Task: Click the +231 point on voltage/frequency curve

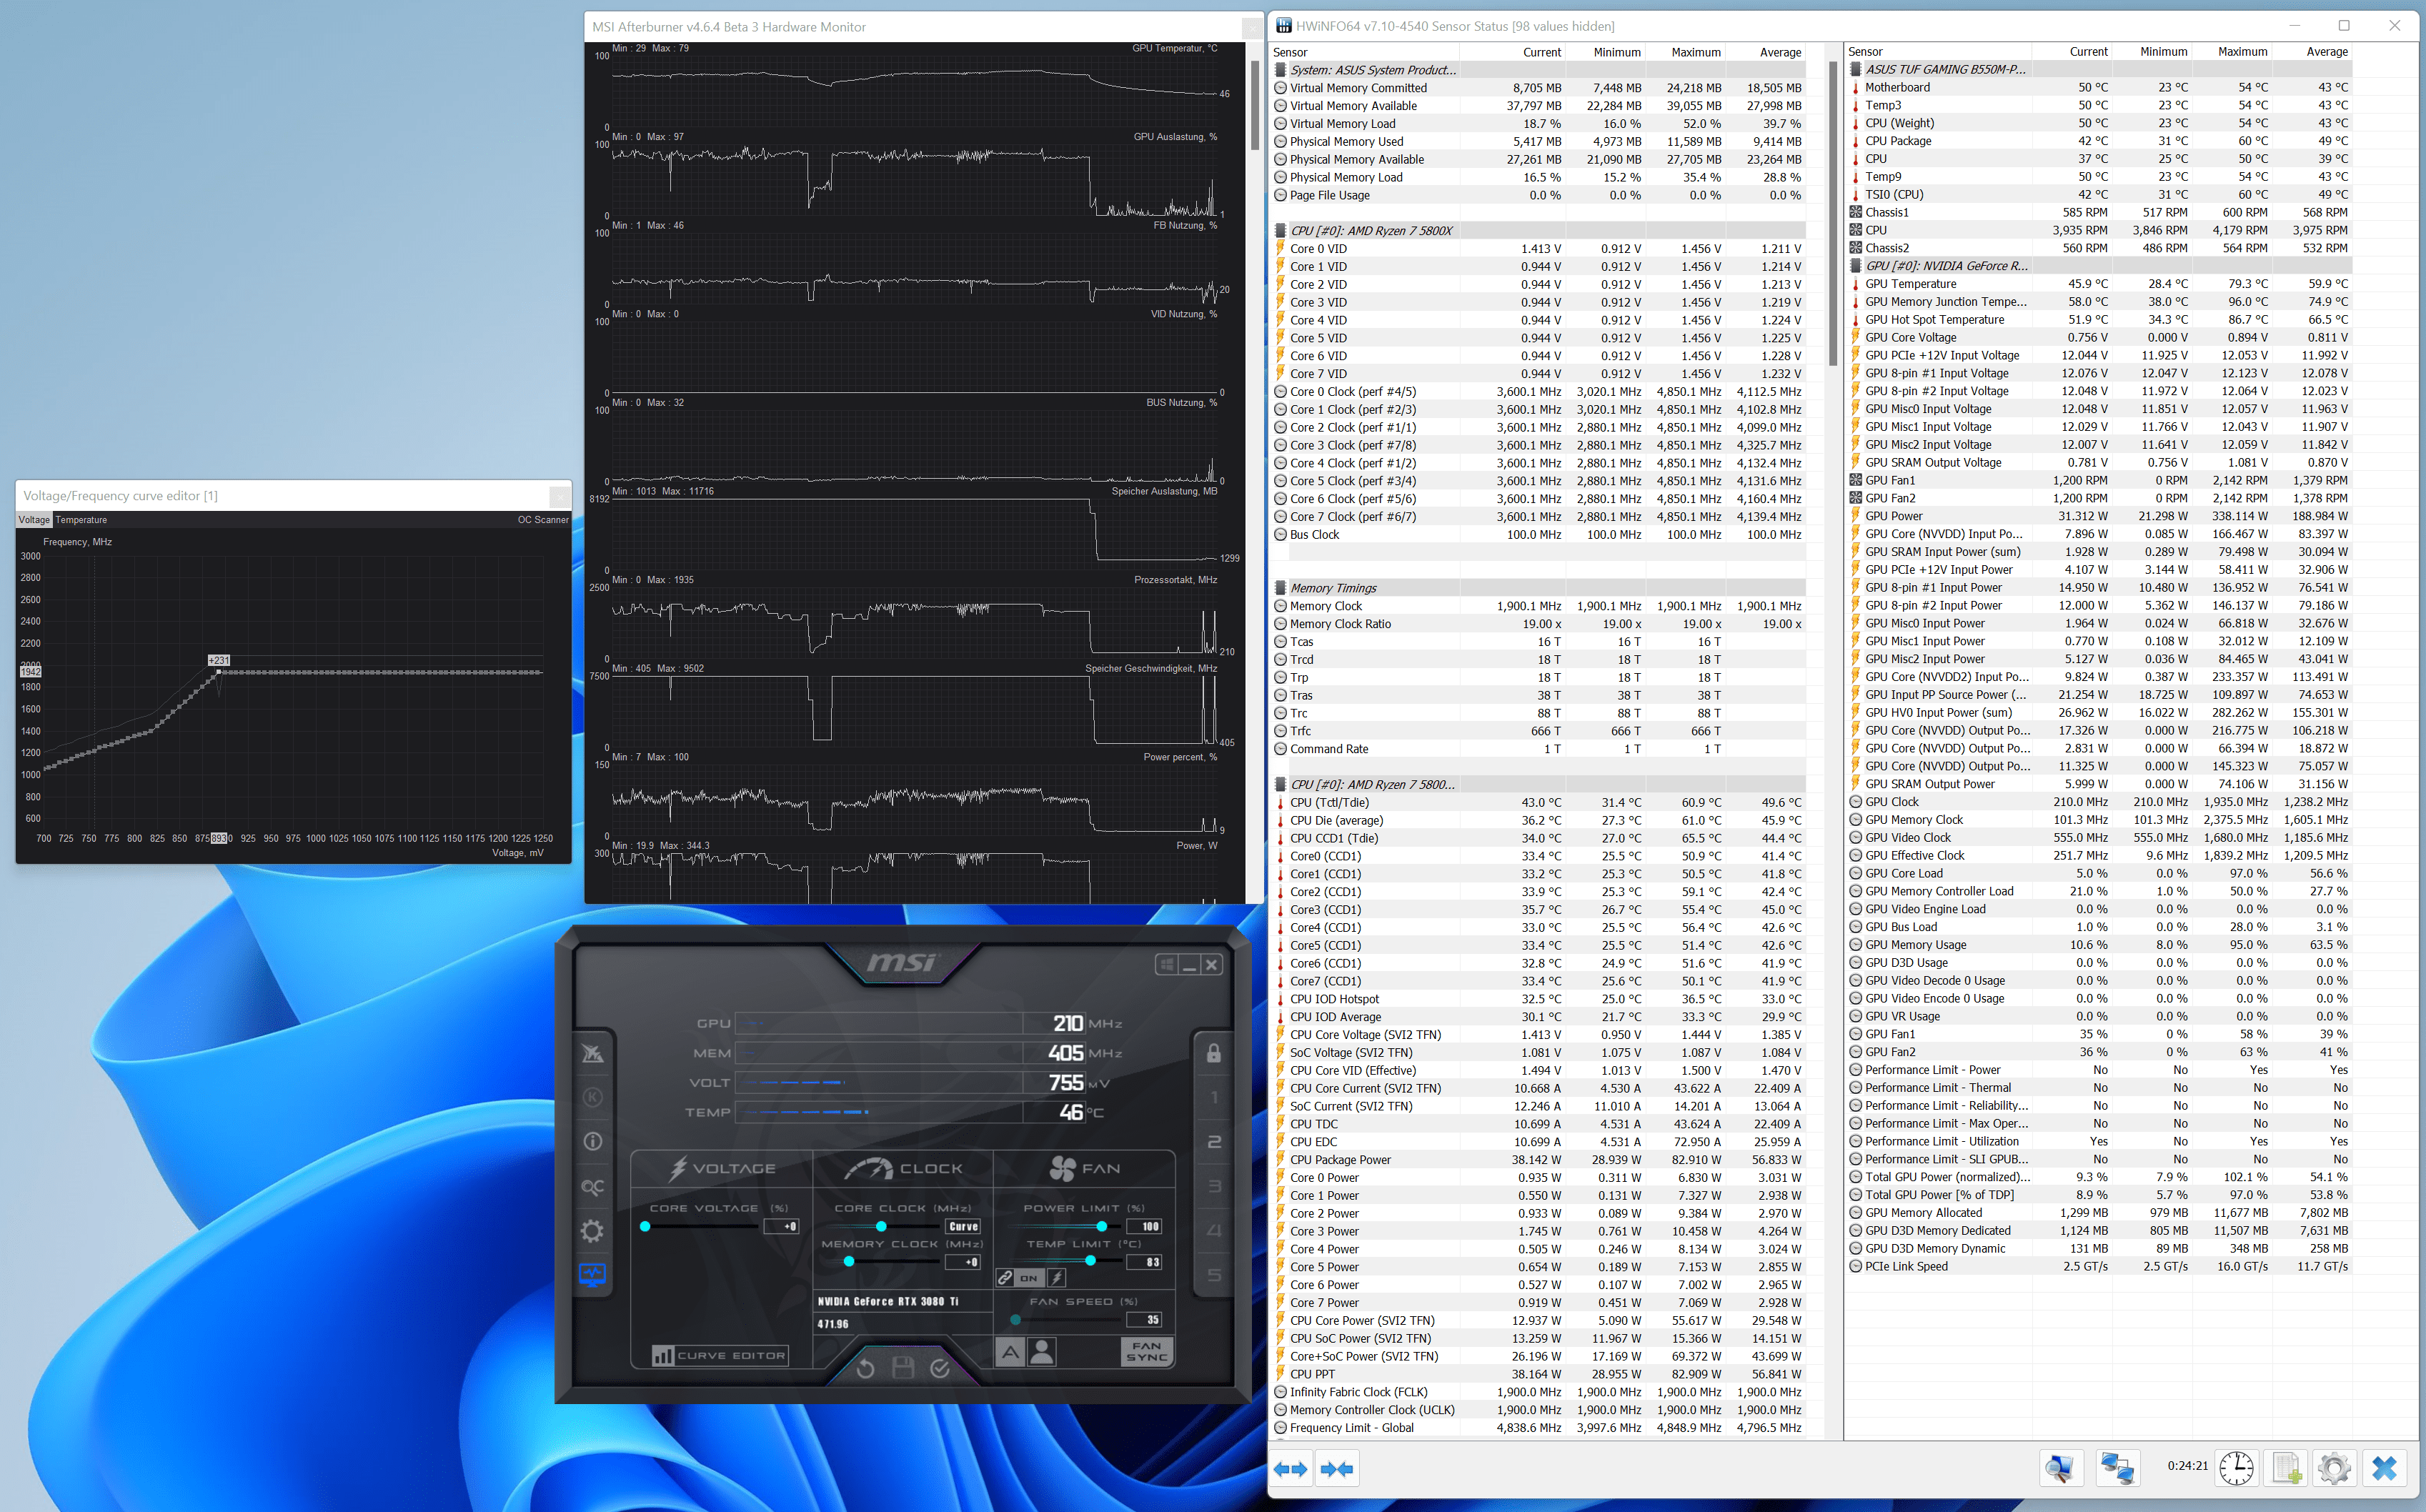Action: (x=219, y=672)
